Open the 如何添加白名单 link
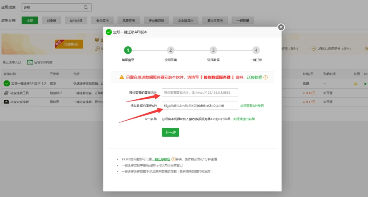368x197 pixels. pos(244,119)
